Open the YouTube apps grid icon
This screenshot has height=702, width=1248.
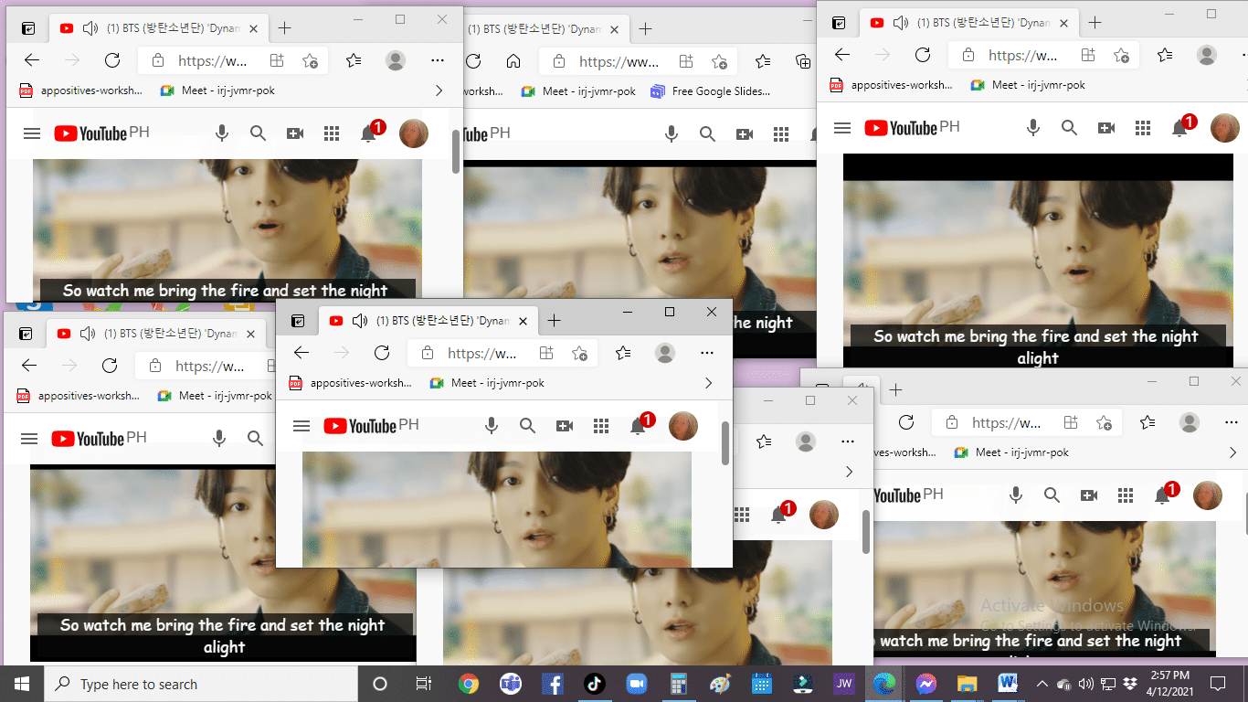click(x=602, y=426)
